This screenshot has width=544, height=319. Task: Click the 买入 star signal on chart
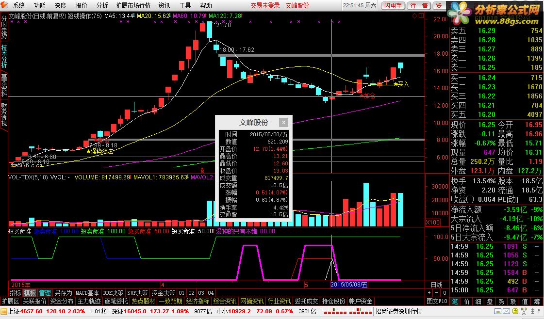[401, 84]
